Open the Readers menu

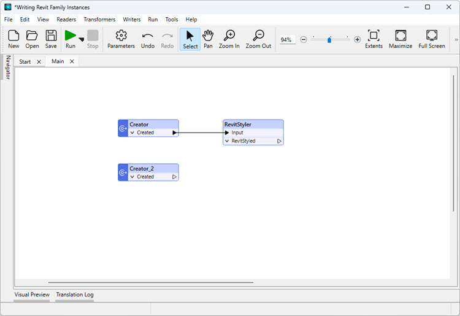66,20
